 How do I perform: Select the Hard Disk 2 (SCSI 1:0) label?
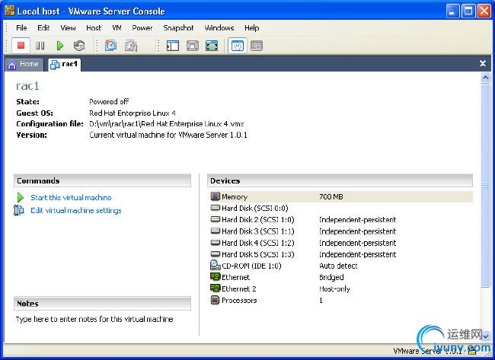click(257, 220)
